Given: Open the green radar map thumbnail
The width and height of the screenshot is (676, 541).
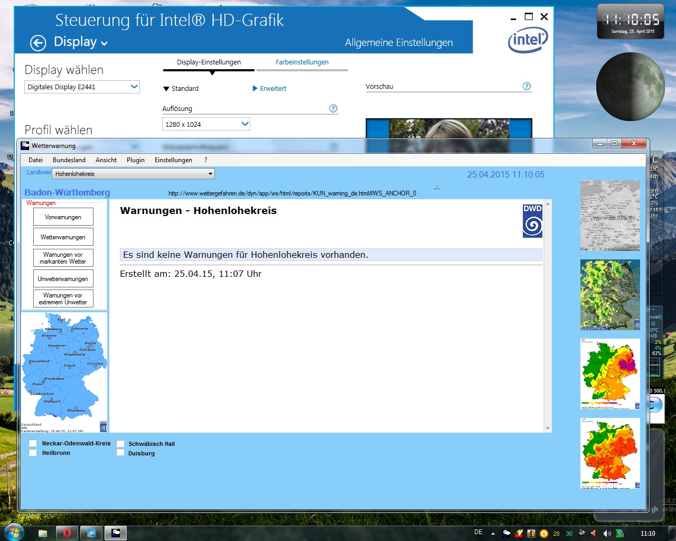Looking at the screenshot, I should tap(610, 295).
